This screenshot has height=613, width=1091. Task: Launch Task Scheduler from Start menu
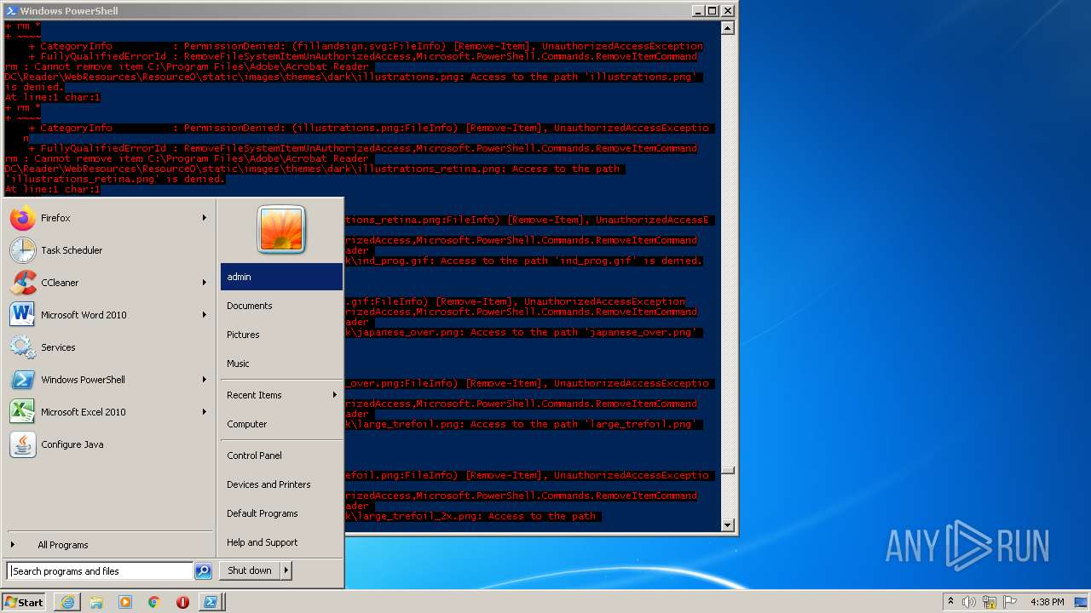108,250
